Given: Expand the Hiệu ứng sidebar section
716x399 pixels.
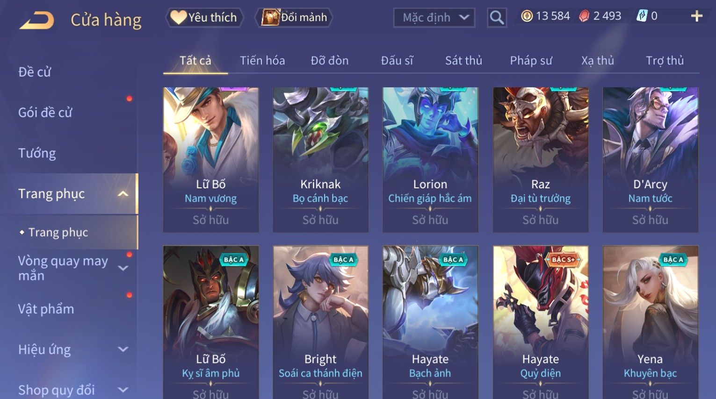Looking at the screenshot, I should (123, 349).
